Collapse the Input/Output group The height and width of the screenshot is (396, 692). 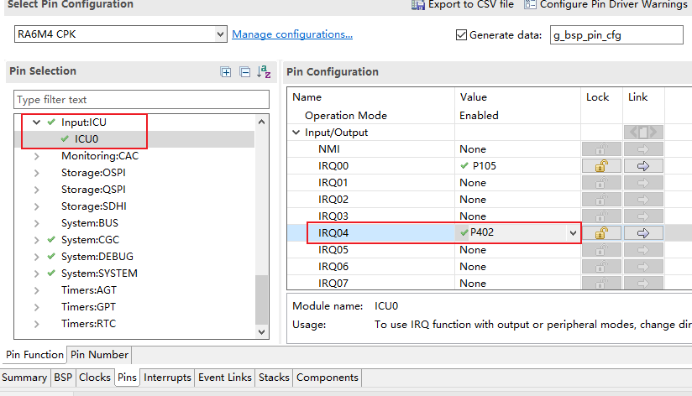pos(296,133)
